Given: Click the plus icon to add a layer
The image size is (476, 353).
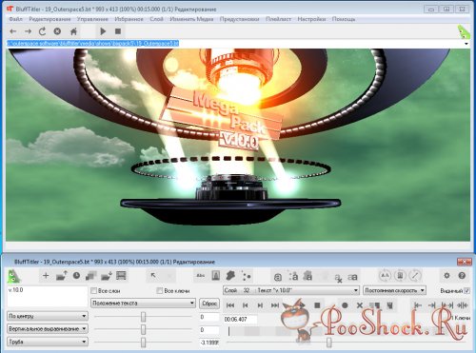Looking at the screenshot, I should click(x=46, y=275).
